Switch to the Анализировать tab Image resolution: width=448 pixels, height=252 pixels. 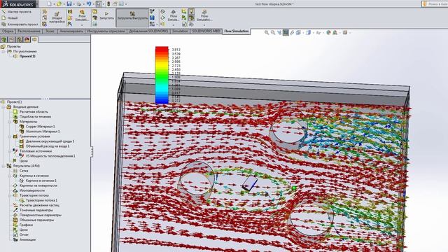pos(71,31)
